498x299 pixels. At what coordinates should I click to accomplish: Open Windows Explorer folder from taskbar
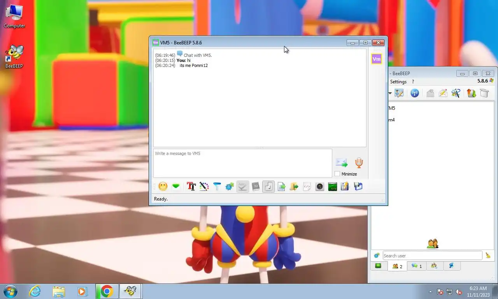click(x=59, y=291)
